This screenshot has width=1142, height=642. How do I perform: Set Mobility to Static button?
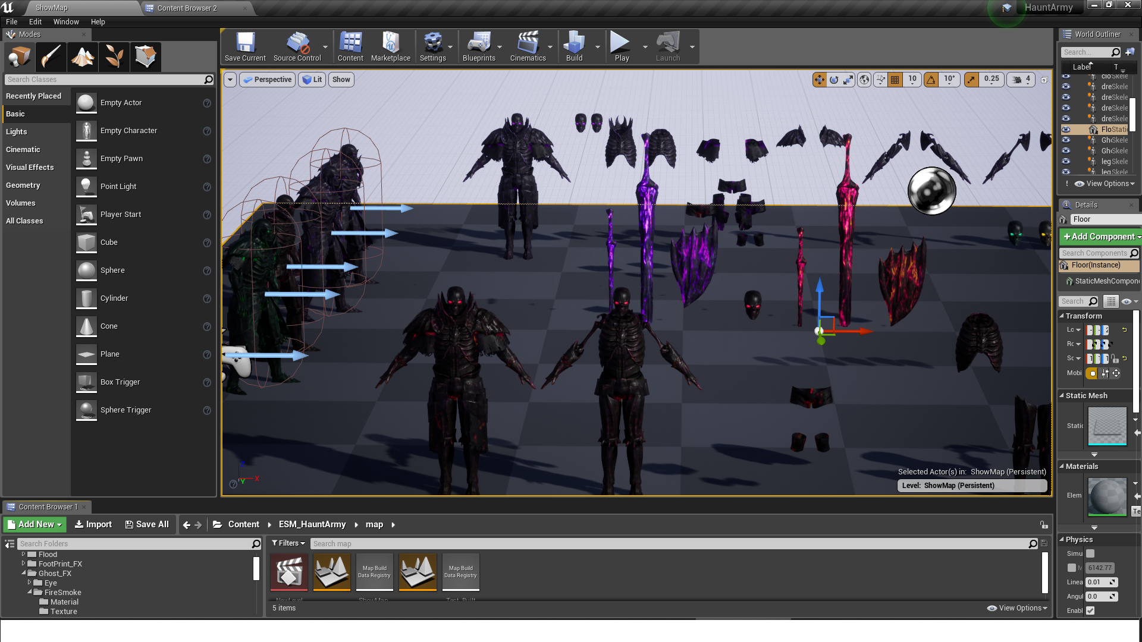[x=1092, y=373]
